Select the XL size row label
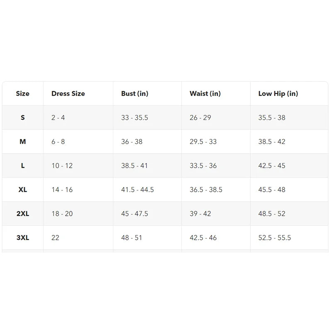Image resolution: width=332 pixels, height=332 pixels. click(23, 190)
